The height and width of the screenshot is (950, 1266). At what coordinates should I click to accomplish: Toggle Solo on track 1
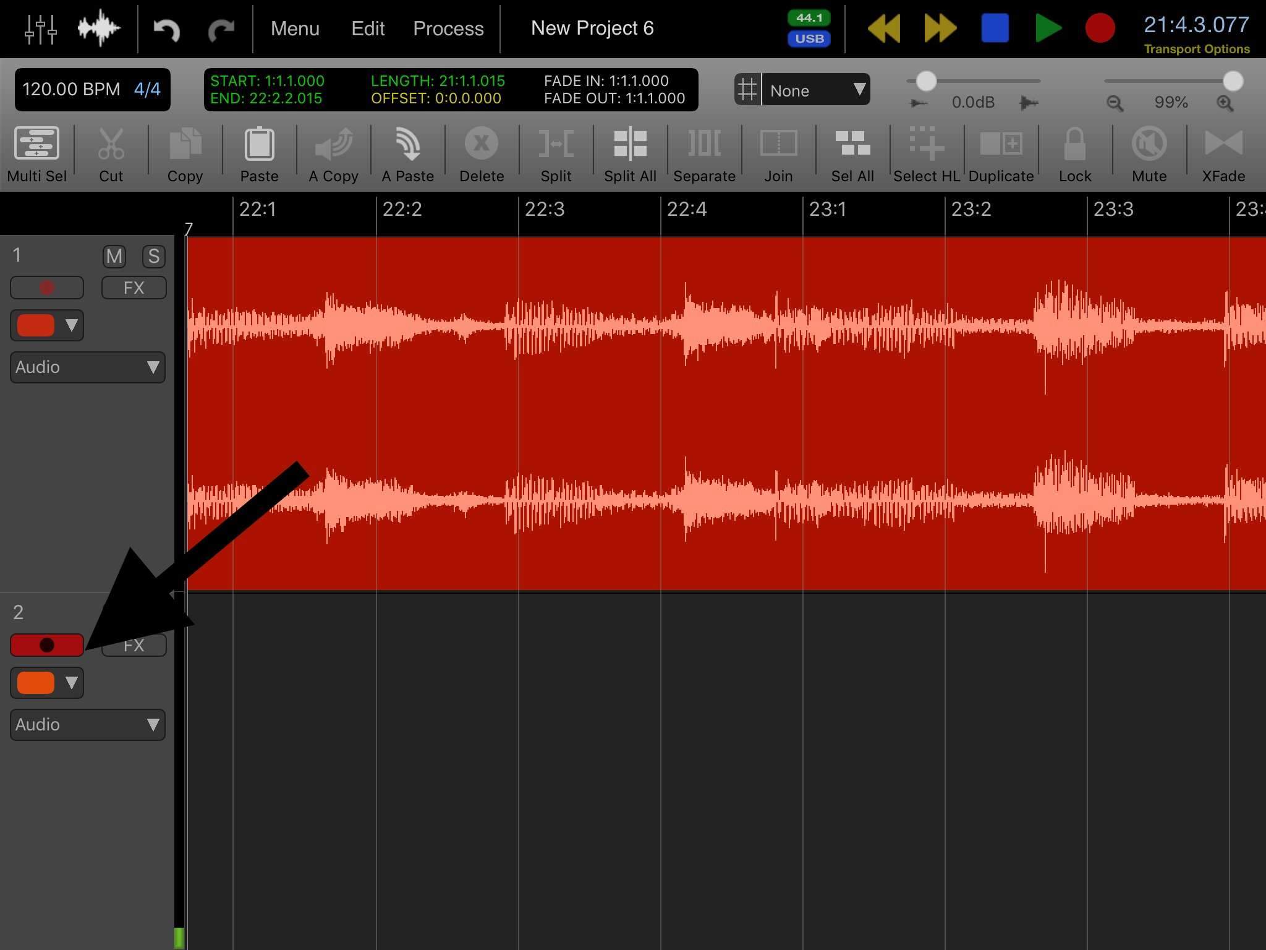tap(153, 256)
